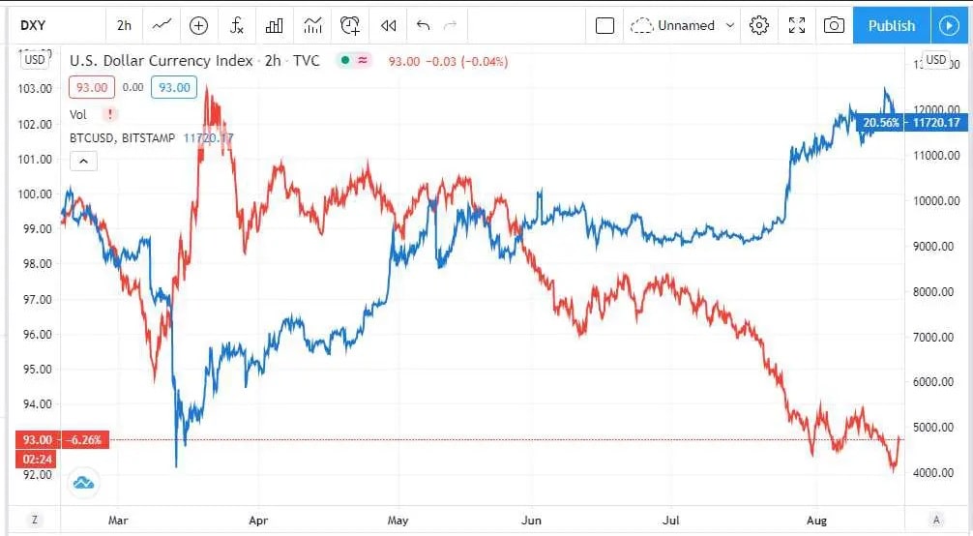Click the Publish button
This screenshot has width=973, height=536.
click(x=892, y=25)
